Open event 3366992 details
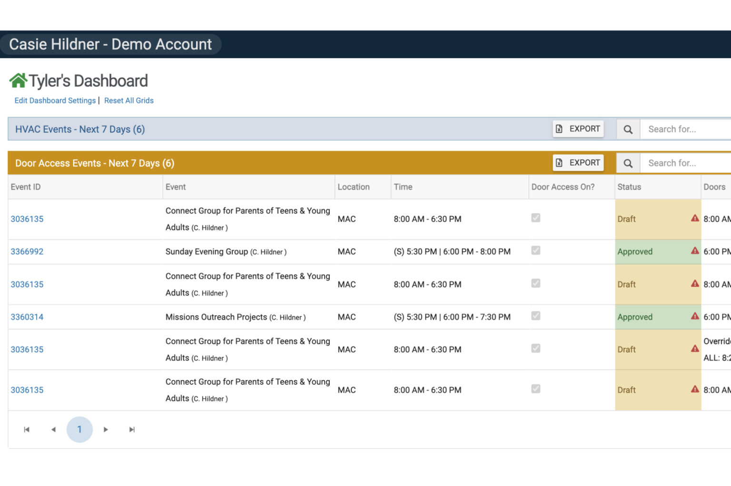 27,252
